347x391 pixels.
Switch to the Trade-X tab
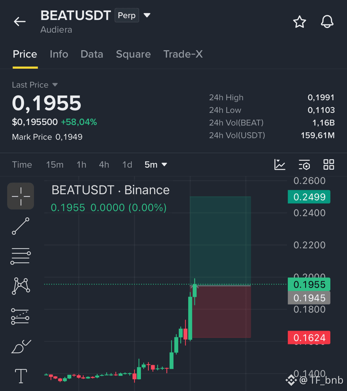(183, 54)
